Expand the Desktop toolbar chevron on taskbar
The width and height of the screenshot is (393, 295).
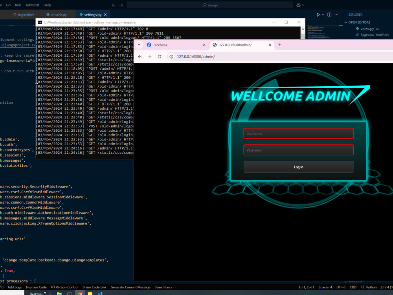(x=45, y=293)
